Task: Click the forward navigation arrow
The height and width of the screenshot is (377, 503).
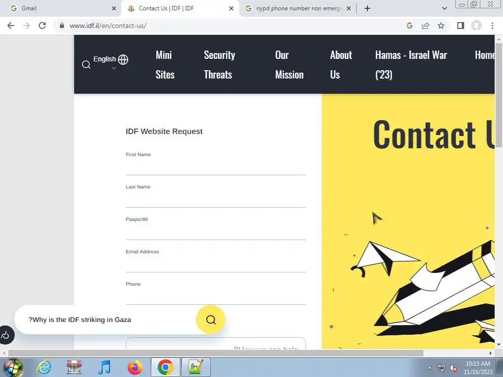Action: 27,26
